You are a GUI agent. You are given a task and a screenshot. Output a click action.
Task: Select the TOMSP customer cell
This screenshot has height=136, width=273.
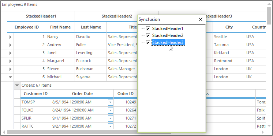(x=36, y=102)
